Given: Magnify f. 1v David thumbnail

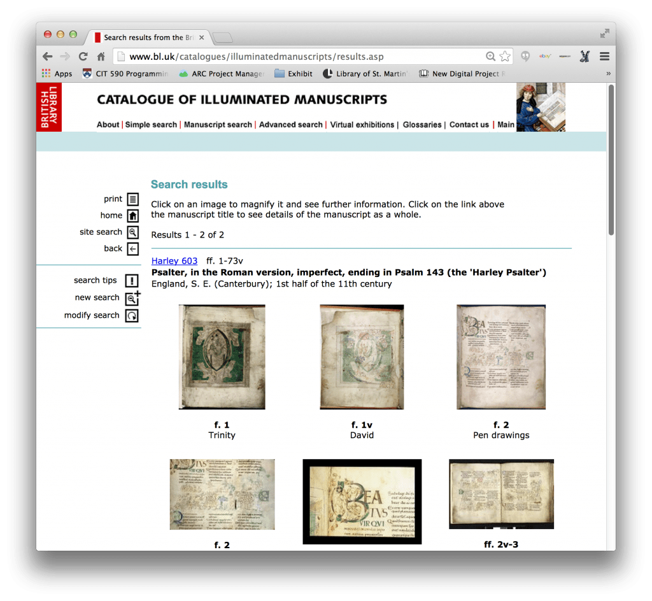Looking at the screenshot, I should pyautogui.click(x=362, y=357).
